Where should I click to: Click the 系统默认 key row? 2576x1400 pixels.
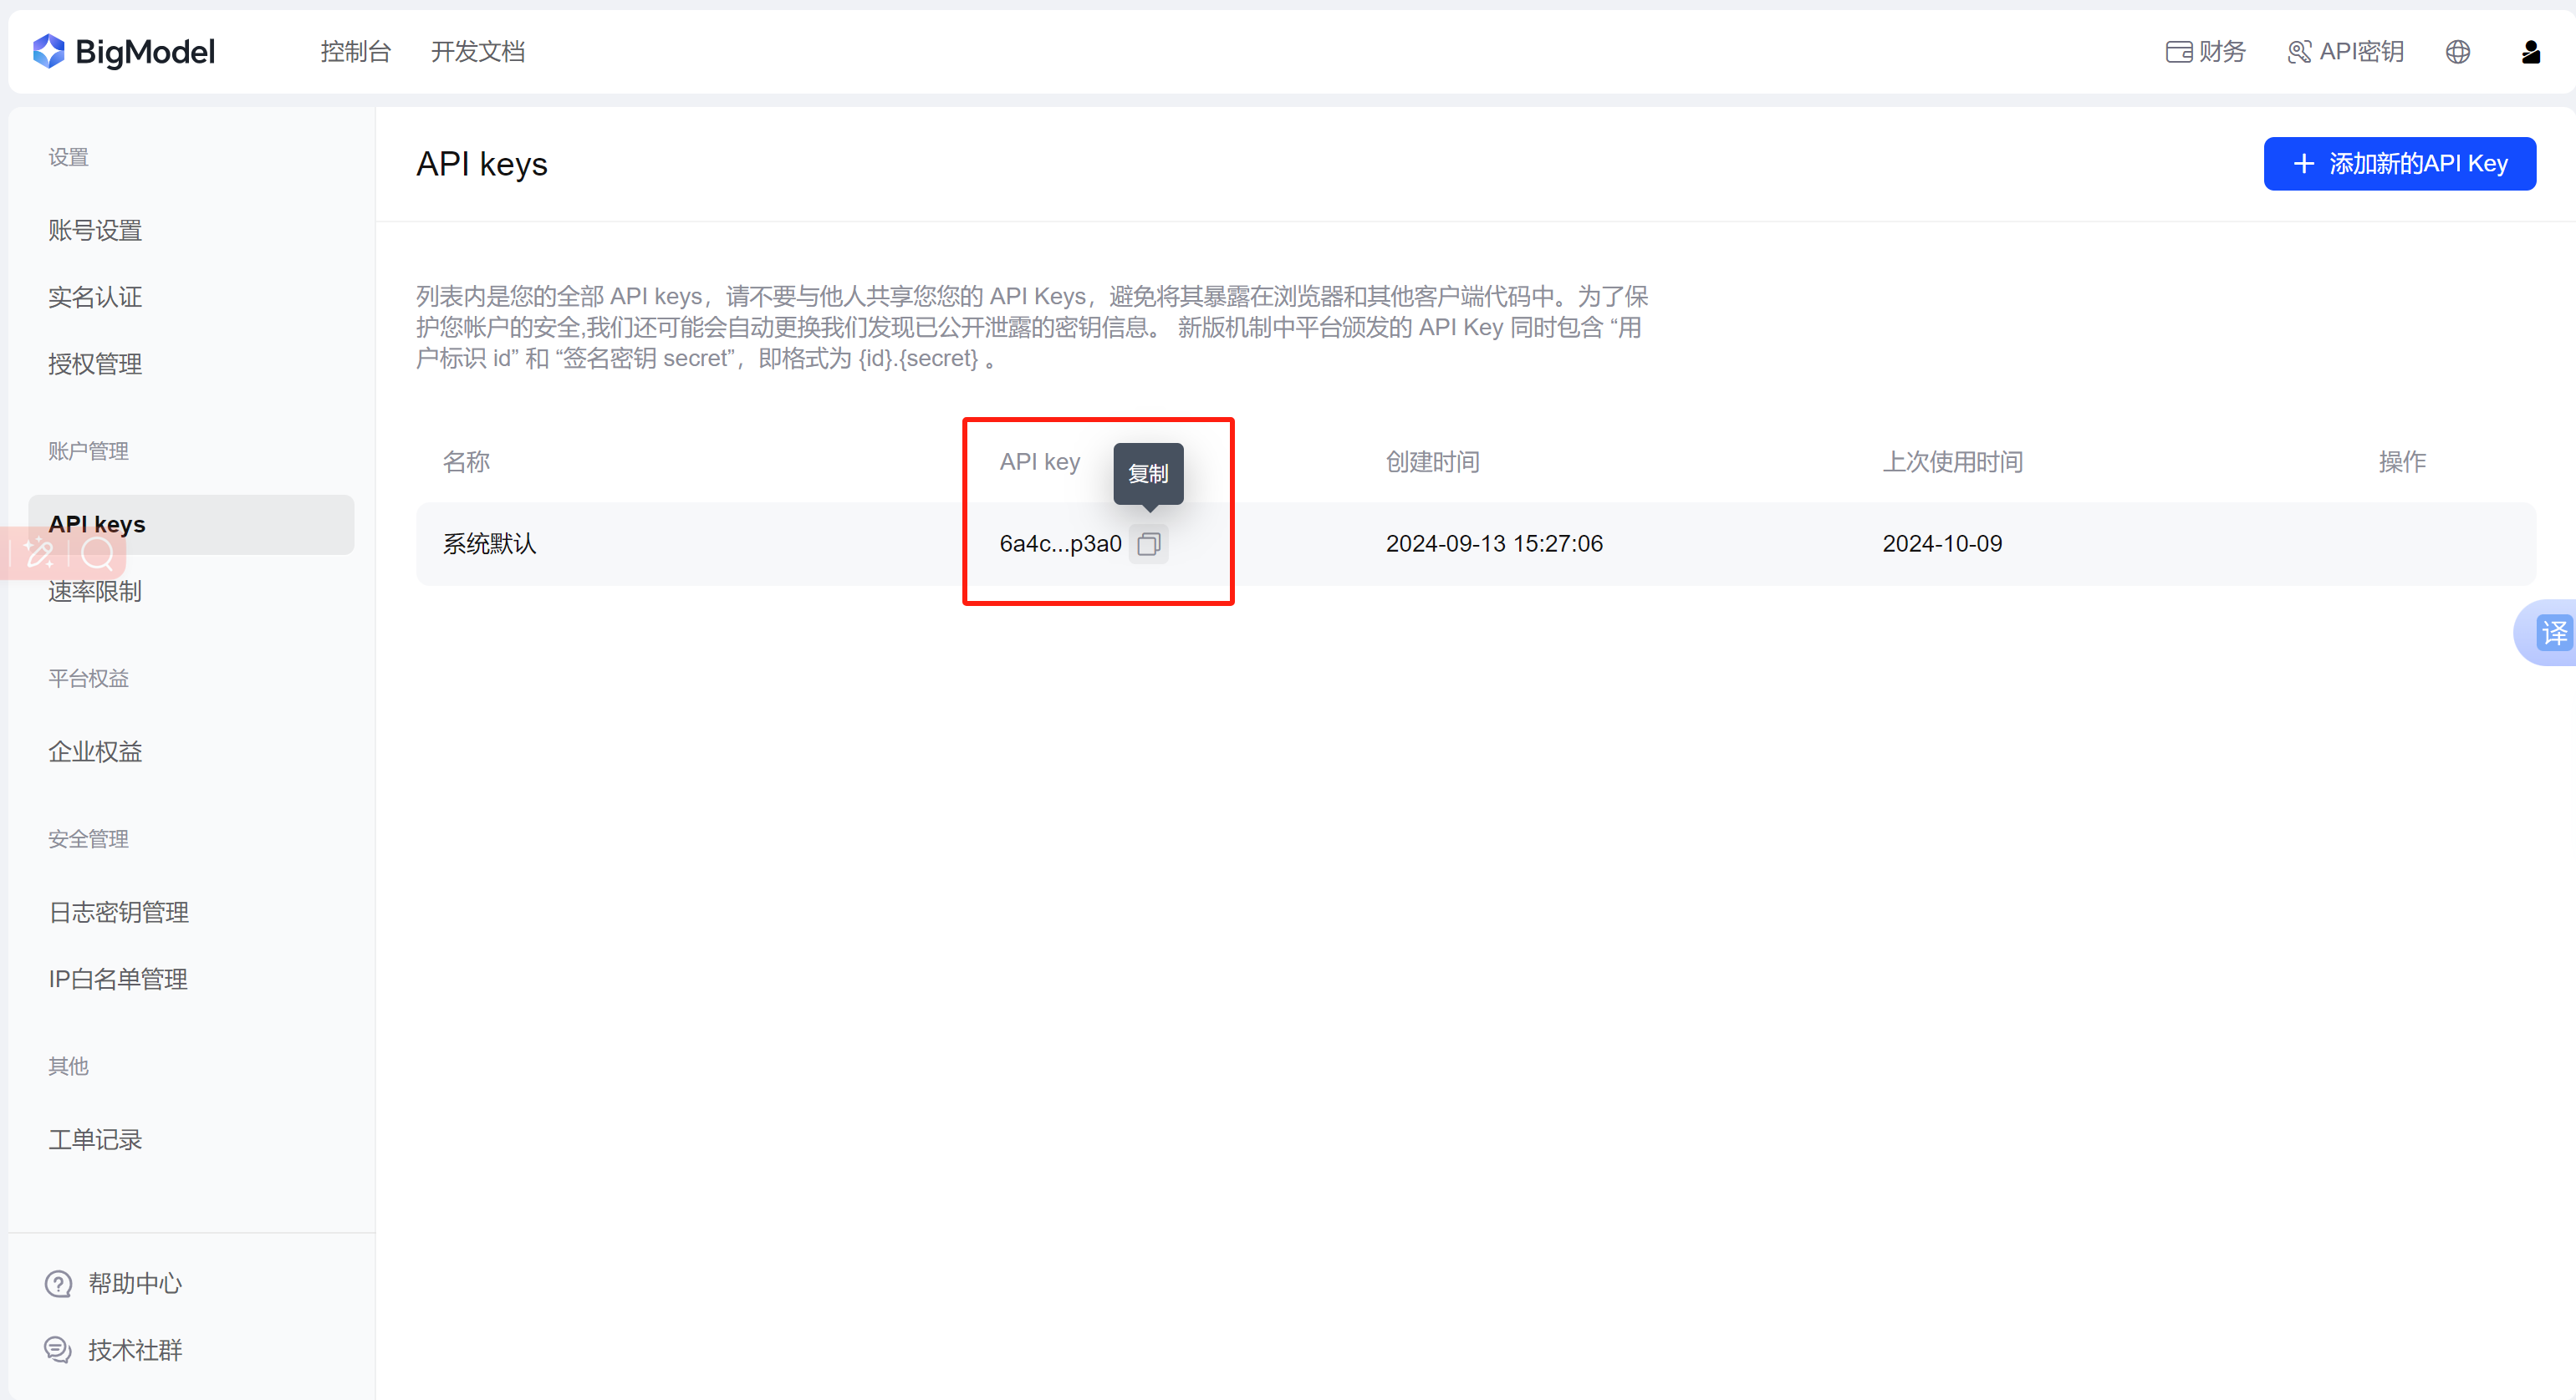point(490,544)
